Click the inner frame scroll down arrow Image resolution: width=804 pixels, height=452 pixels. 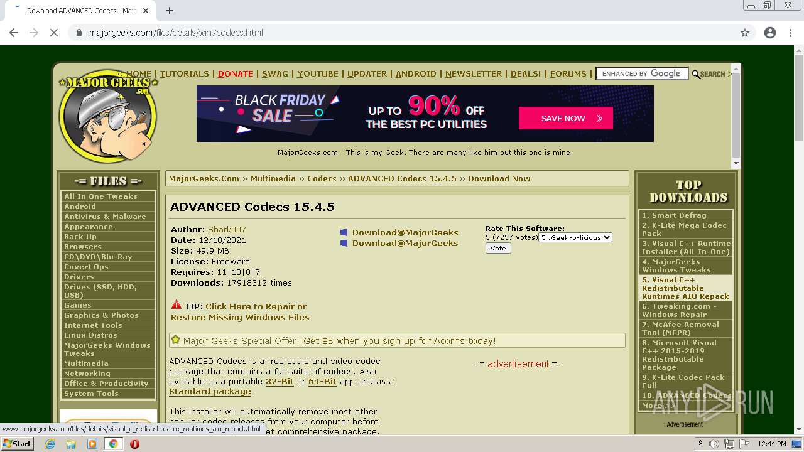click(736, 163)
